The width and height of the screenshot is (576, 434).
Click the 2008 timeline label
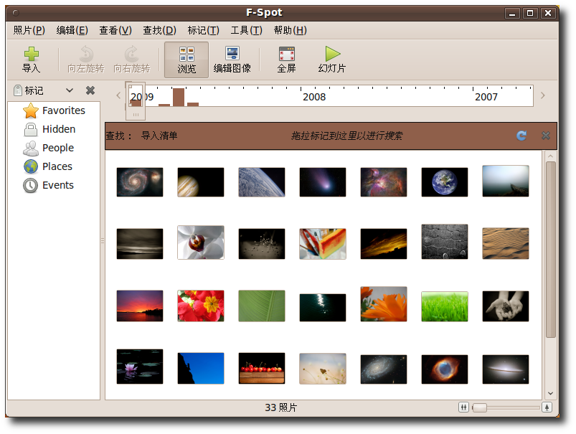(x=314, y=97)
